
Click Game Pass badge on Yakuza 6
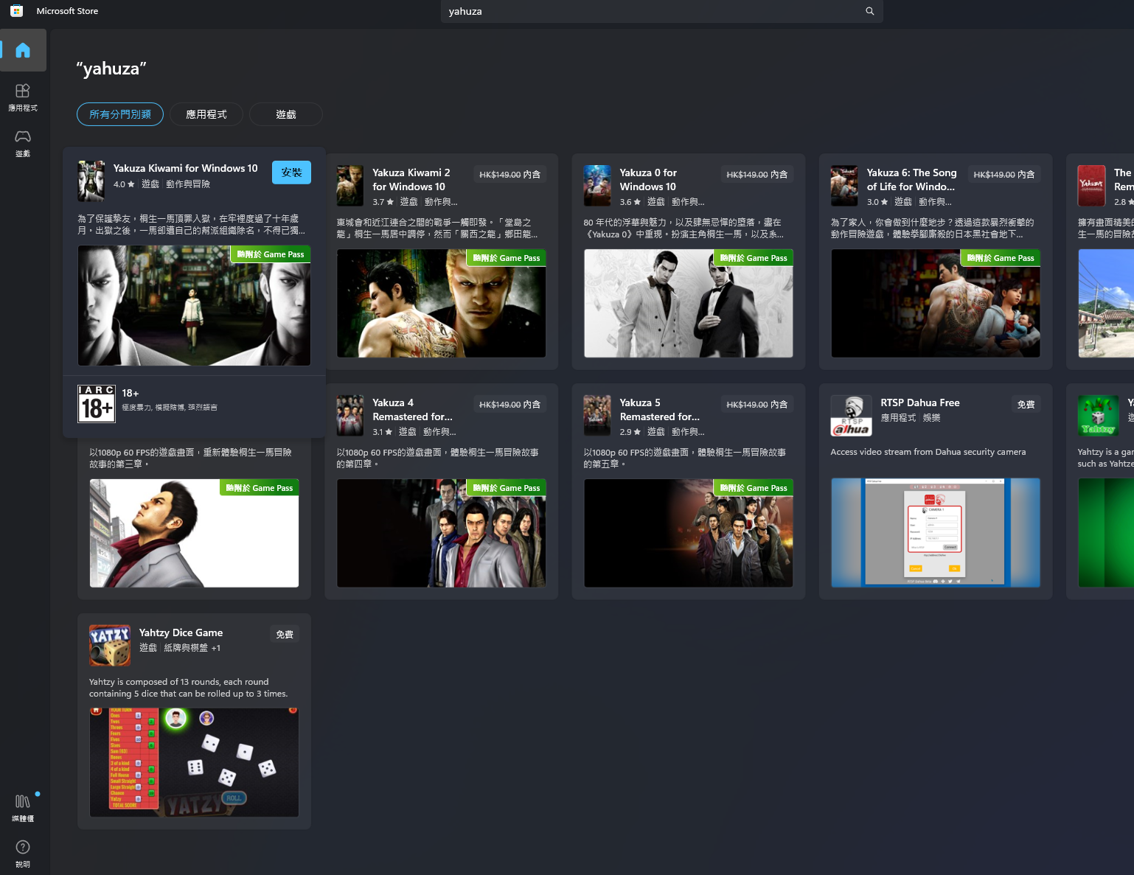pos(1001,258)
